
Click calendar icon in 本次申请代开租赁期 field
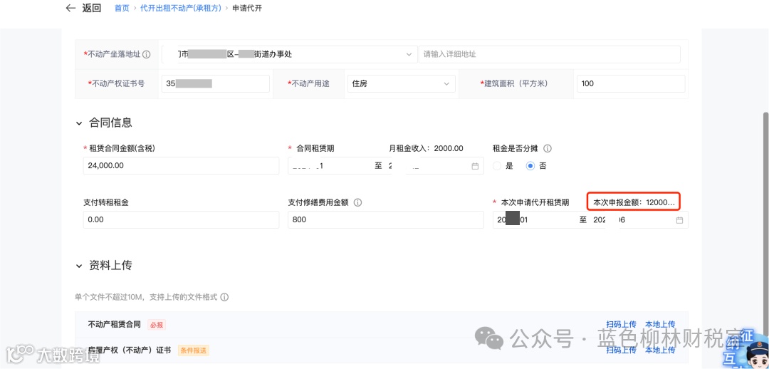679,220
